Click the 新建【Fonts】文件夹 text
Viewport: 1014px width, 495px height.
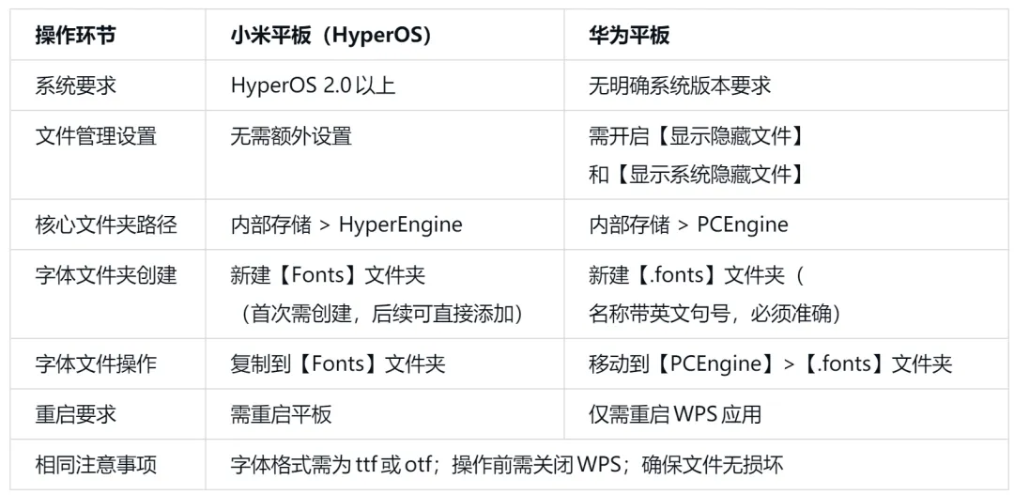pyautogui.click(x=328, y=275)
